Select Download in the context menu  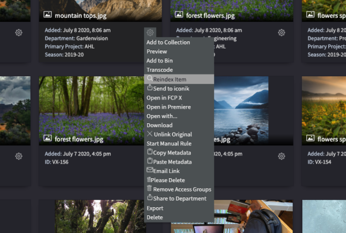[159, 125]
